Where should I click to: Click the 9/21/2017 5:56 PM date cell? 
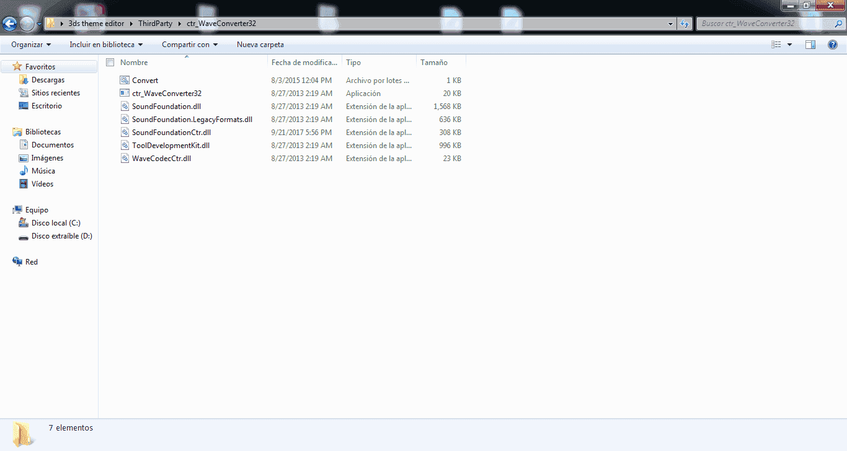[301, 133]
